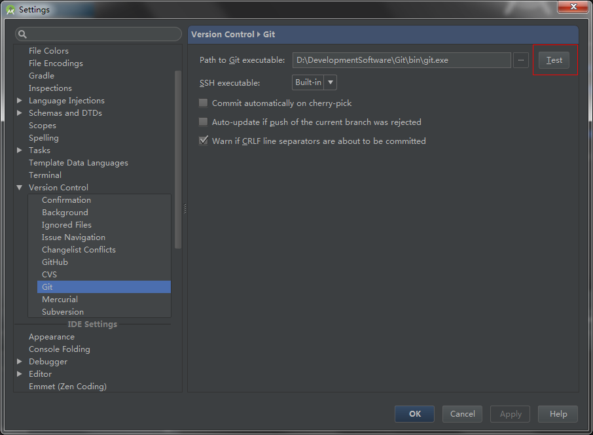Toggle auto-update if push was rejected
The width and height of the screenshot is (593, 435).
(204, 122)
